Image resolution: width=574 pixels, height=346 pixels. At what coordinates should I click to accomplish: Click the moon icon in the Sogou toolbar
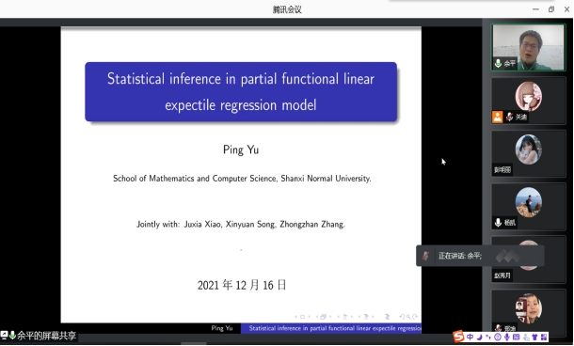coord(479,337)
